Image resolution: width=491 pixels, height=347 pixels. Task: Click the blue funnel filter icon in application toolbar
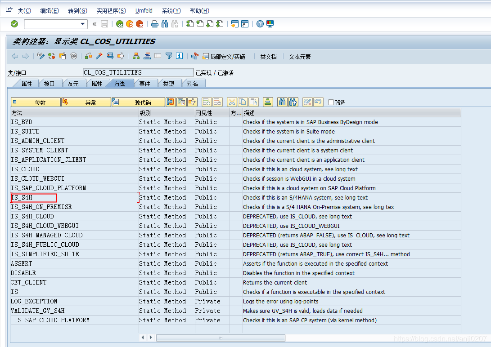pyautogui.click(x=169, y=56)
